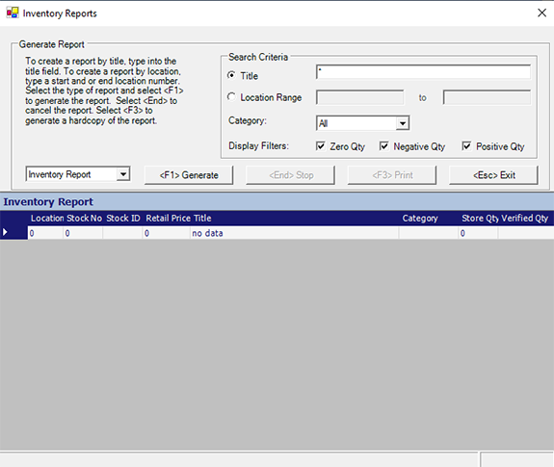
Task: Click the 'no data' title cell
Action: coord(294,233)
